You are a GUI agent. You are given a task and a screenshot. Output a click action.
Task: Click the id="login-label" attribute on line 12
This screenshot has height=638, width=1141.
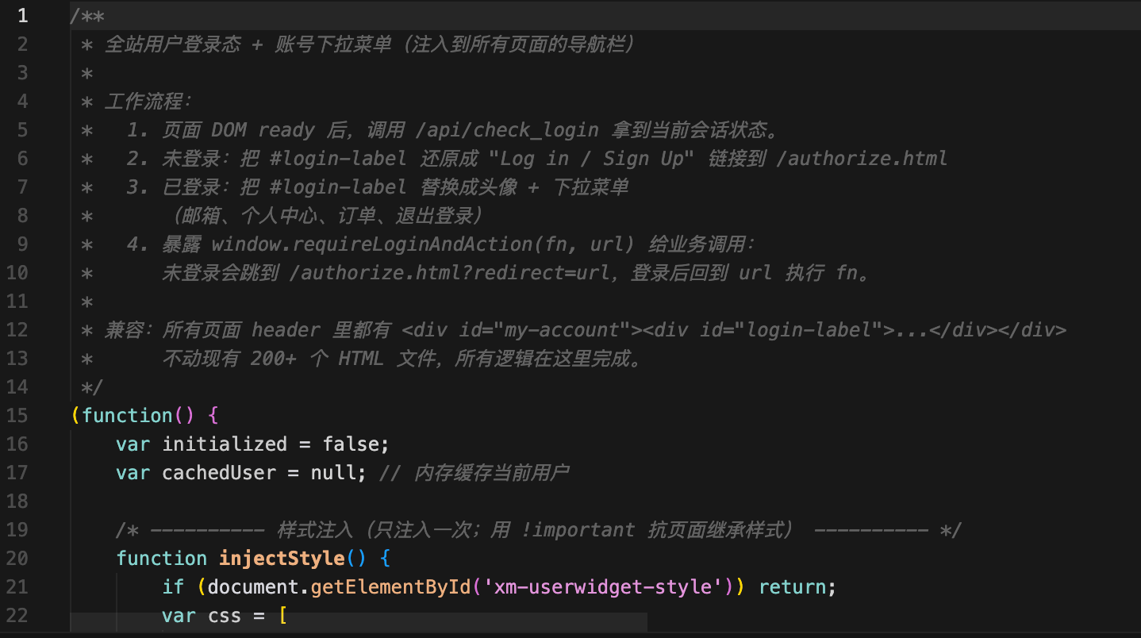point(791,330)
